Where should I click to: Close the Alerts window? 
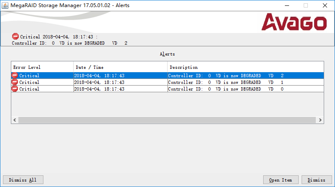pos(325,5)
